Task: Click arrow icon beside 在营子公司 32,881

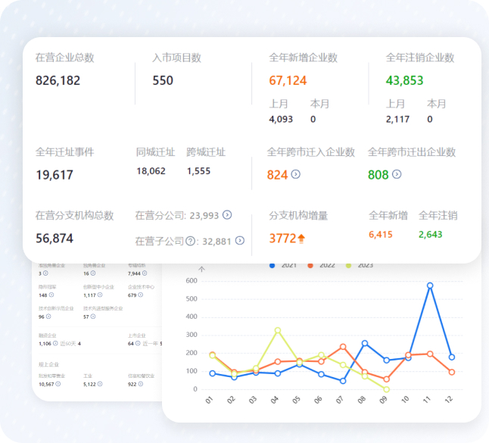Action: 239,241
